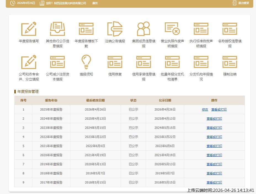The height and width of the screenshot is (194, 256).
Task: Click the 其他自行公示信息填报 icon
Action: 57,29
